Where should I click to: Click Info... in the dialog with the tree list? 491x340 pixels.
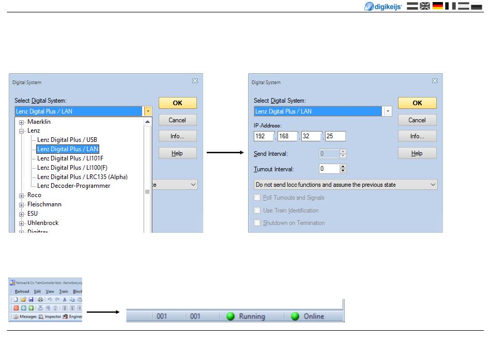click(178, 136)
